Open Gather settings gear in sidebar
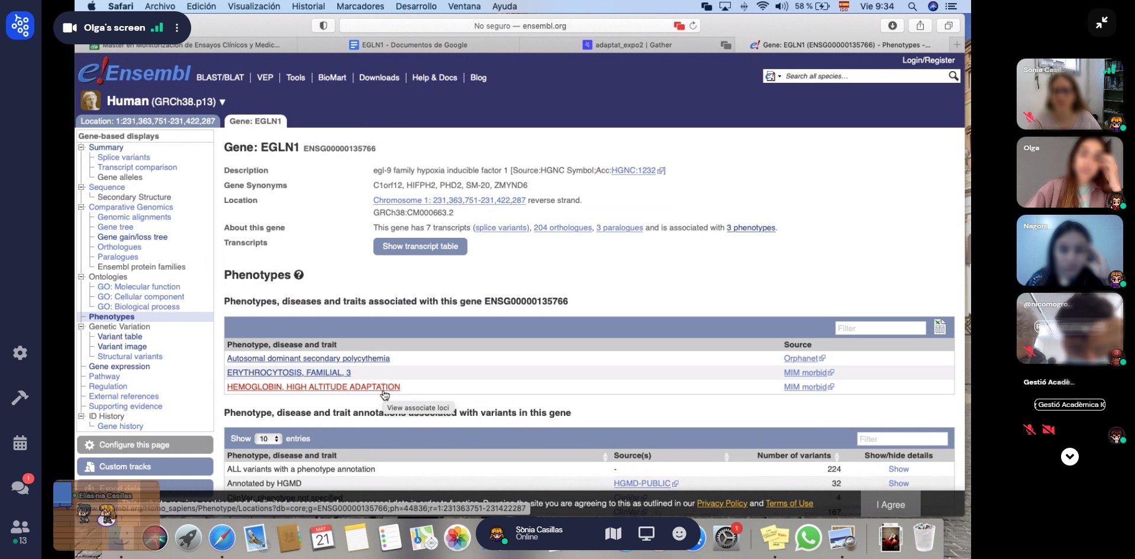1135x559 pixels. [x=20, y=353]
